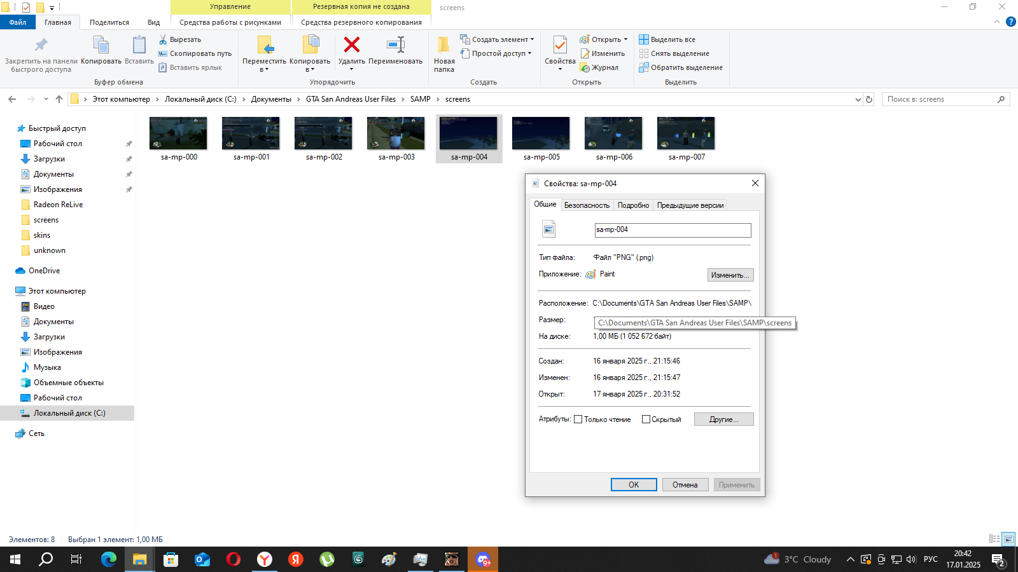Open file Properties from the ribbon

[x=560, y=45]
